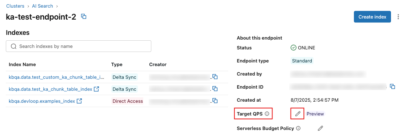The image size is (403, 138).
Task: Click the ONLINE status check icon
Action: pos(293,48)
